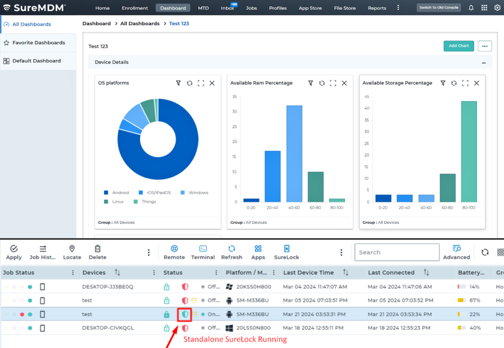Click the SureLock toolbar icon

click(x=286, y=249)
